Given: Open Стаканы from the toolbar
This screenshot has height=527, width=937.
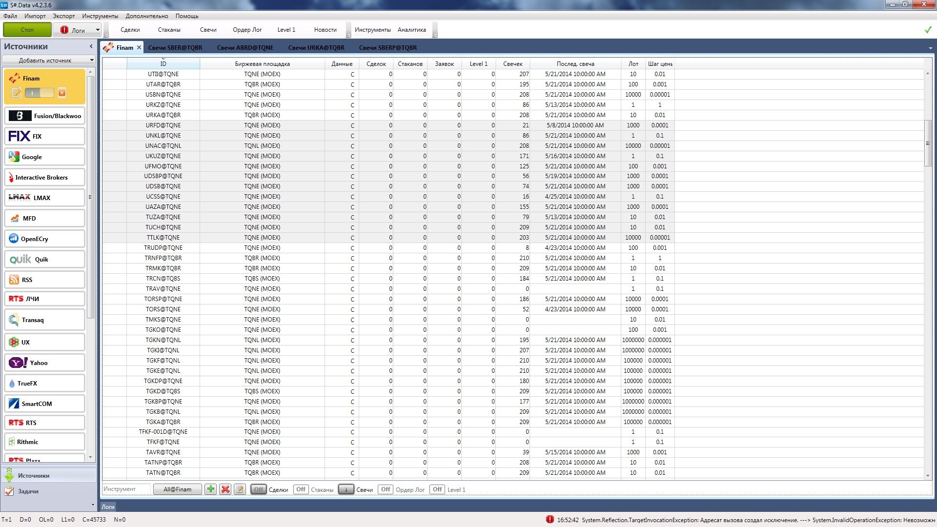Looking at the screenshot, I should point(169,30).
